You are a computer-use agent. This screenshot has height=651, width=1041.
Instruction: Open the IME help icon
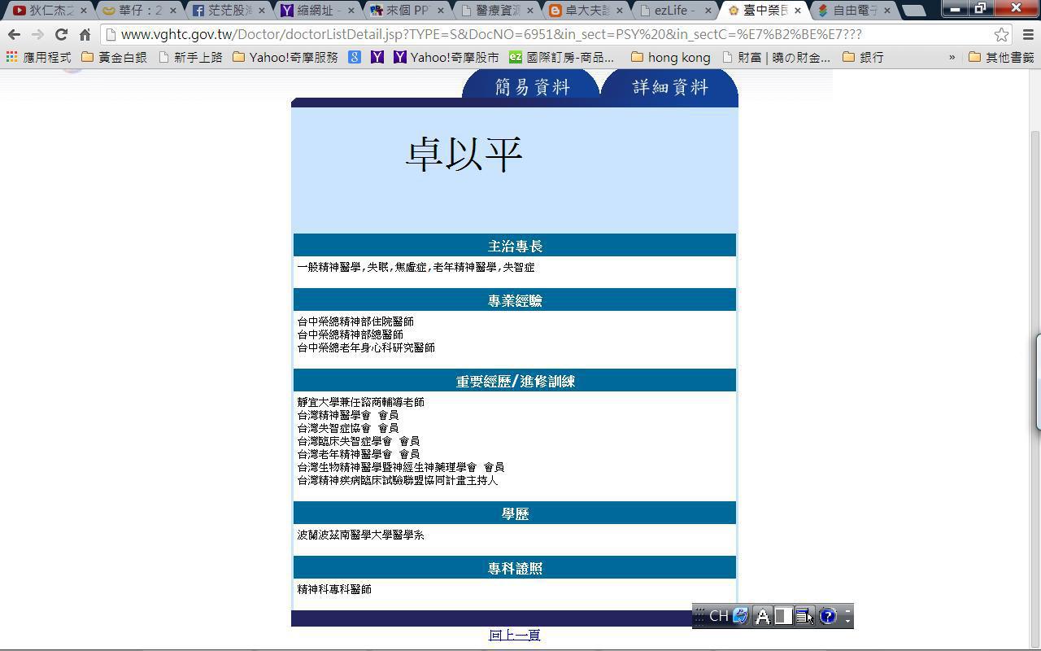pos(827,616)
